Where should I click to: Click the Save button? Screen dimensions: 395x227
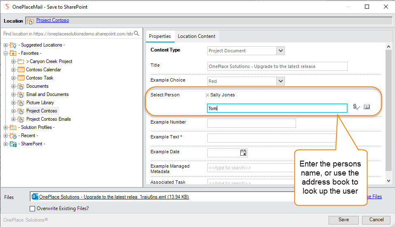(343, 220)
